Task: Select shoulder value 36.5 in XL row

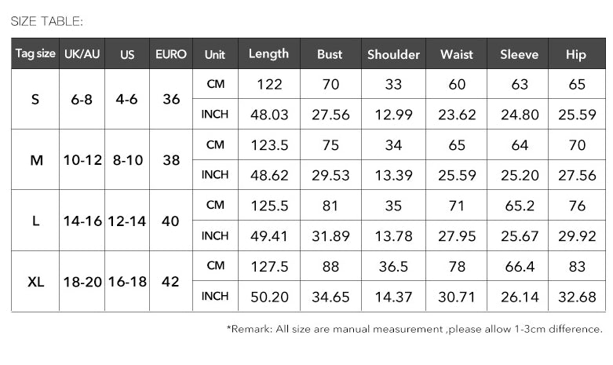Action: point(394,267)
